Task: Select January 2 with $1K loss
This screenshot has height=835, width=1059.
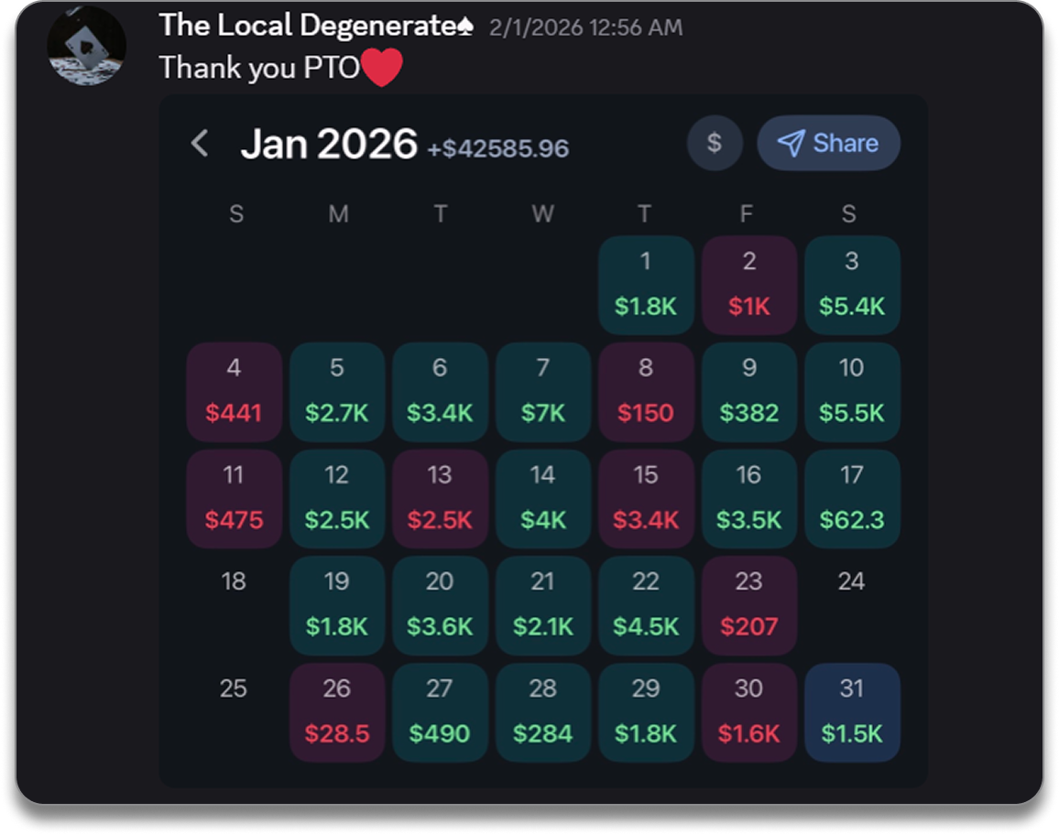Action: click(748, 285)
